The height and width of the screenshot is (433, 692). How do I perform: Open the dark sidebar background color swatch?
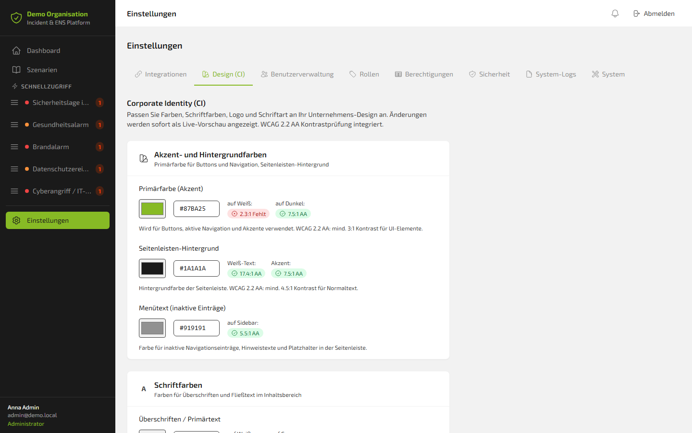click(152, 268)
